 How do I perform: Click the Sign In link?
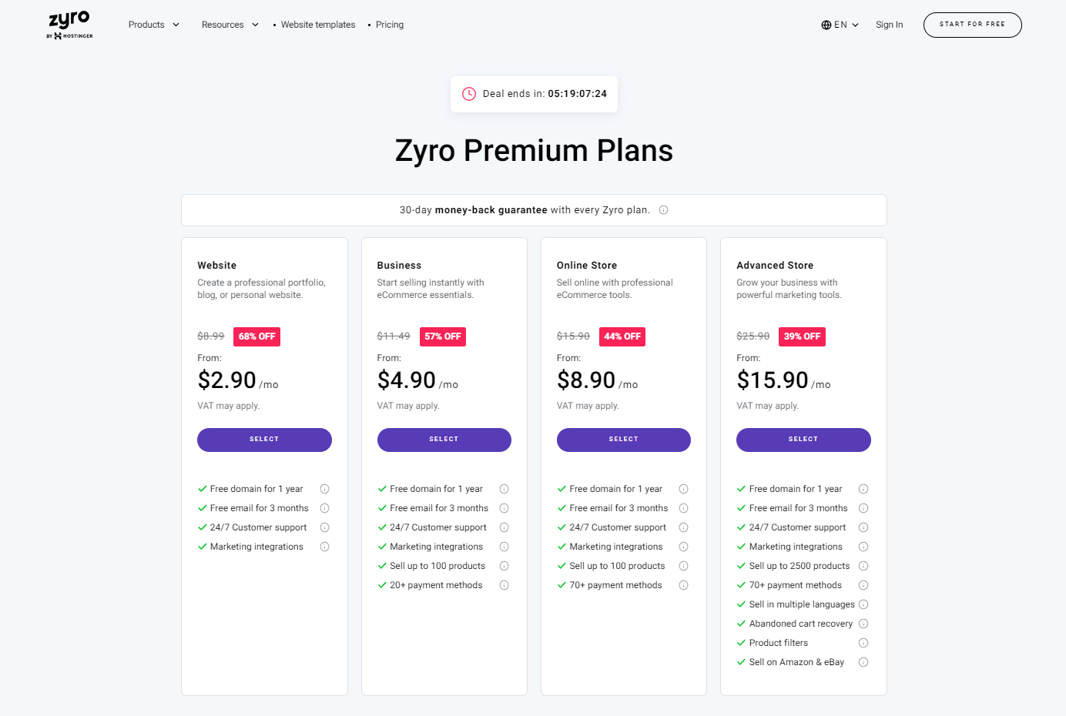coord(889,25)
